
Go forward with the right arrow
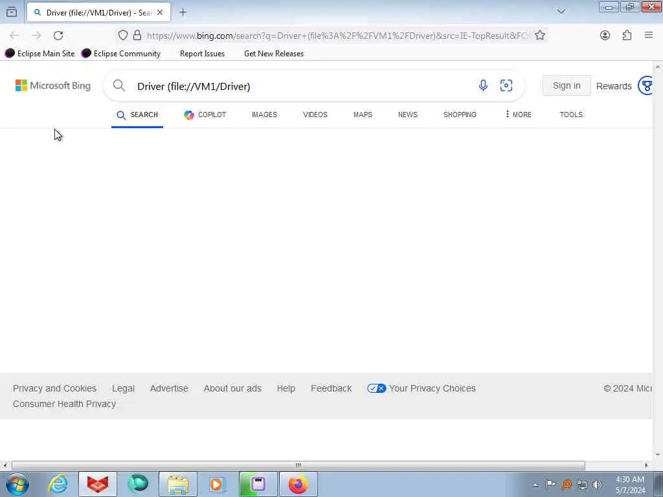pos(36,36)
